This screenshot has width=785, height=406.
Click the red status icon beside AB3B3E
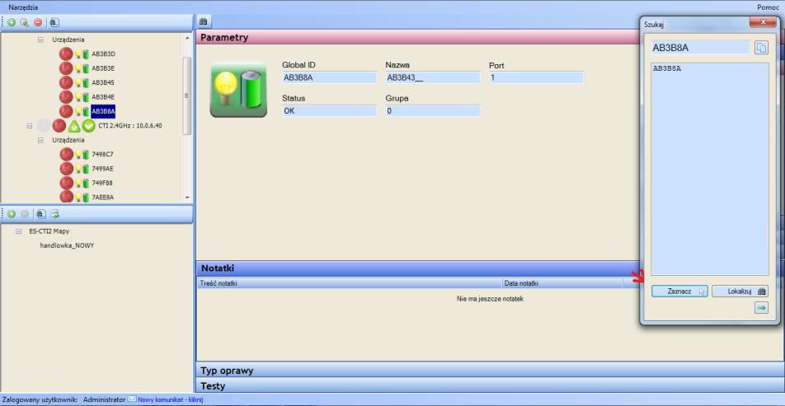pyautogui.click(x=66, y=68)
